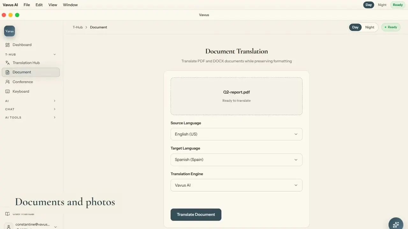Image resolution: width=408 pixels, height=229 pixels.
Task: Click the Translate Document button
Action: 196,215
